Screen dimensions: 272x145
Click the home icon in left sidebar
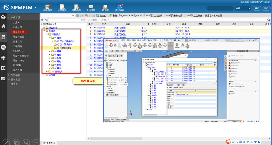click(x=4, y=27)
